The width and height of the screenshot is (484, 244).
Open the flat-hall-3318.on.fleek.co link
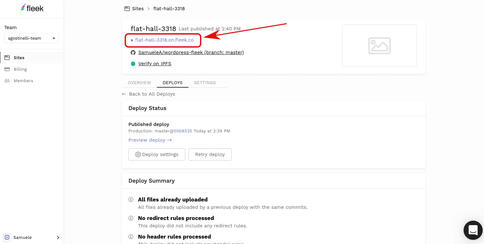pyautogui.click(x=164, y=40)
